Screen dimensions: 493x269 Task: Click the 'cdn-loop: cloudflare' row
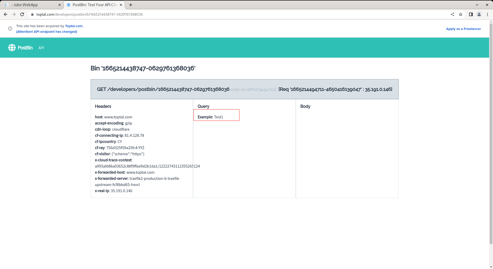pyautogui.click(x=112, y=129)
